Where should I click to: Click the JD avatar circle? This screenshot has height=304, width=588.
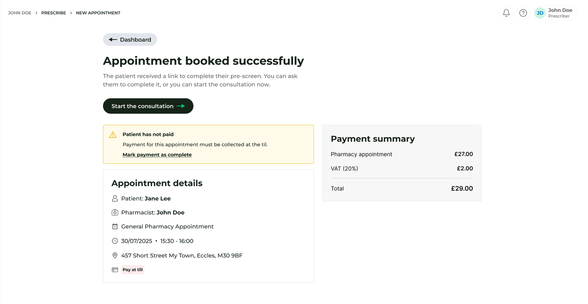pos(540,13)
